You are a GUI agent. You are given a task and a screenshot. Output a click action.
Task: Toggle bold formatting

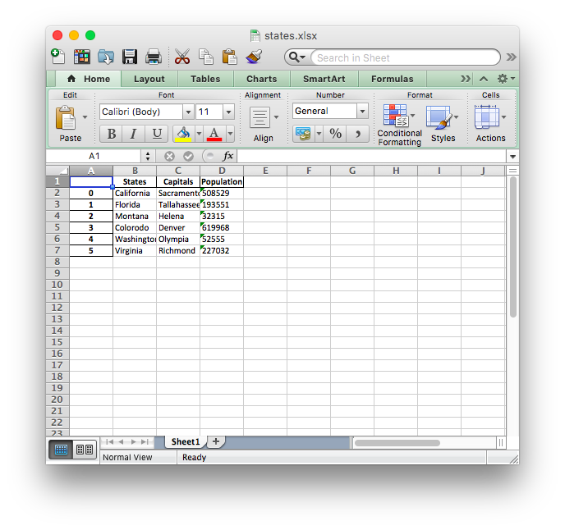pyautogui.click(x=111, y=134)
